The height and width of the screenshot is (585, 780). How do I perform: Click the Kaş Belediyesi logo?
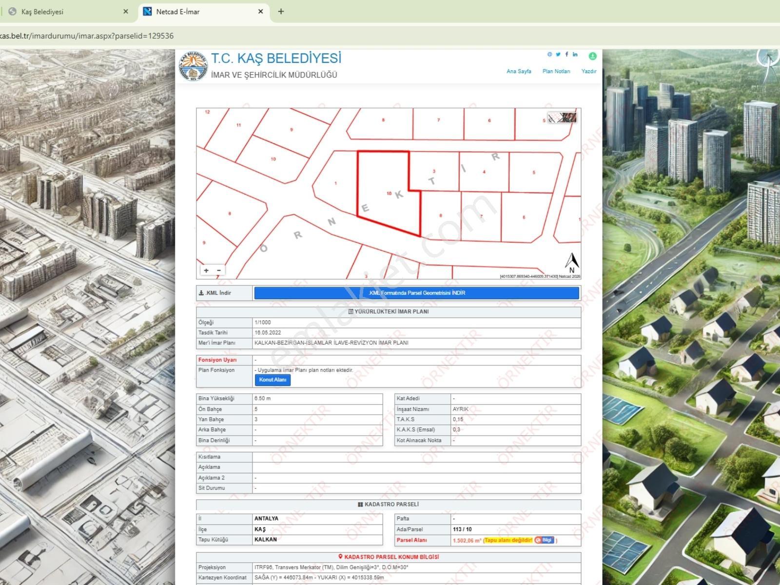194,66
